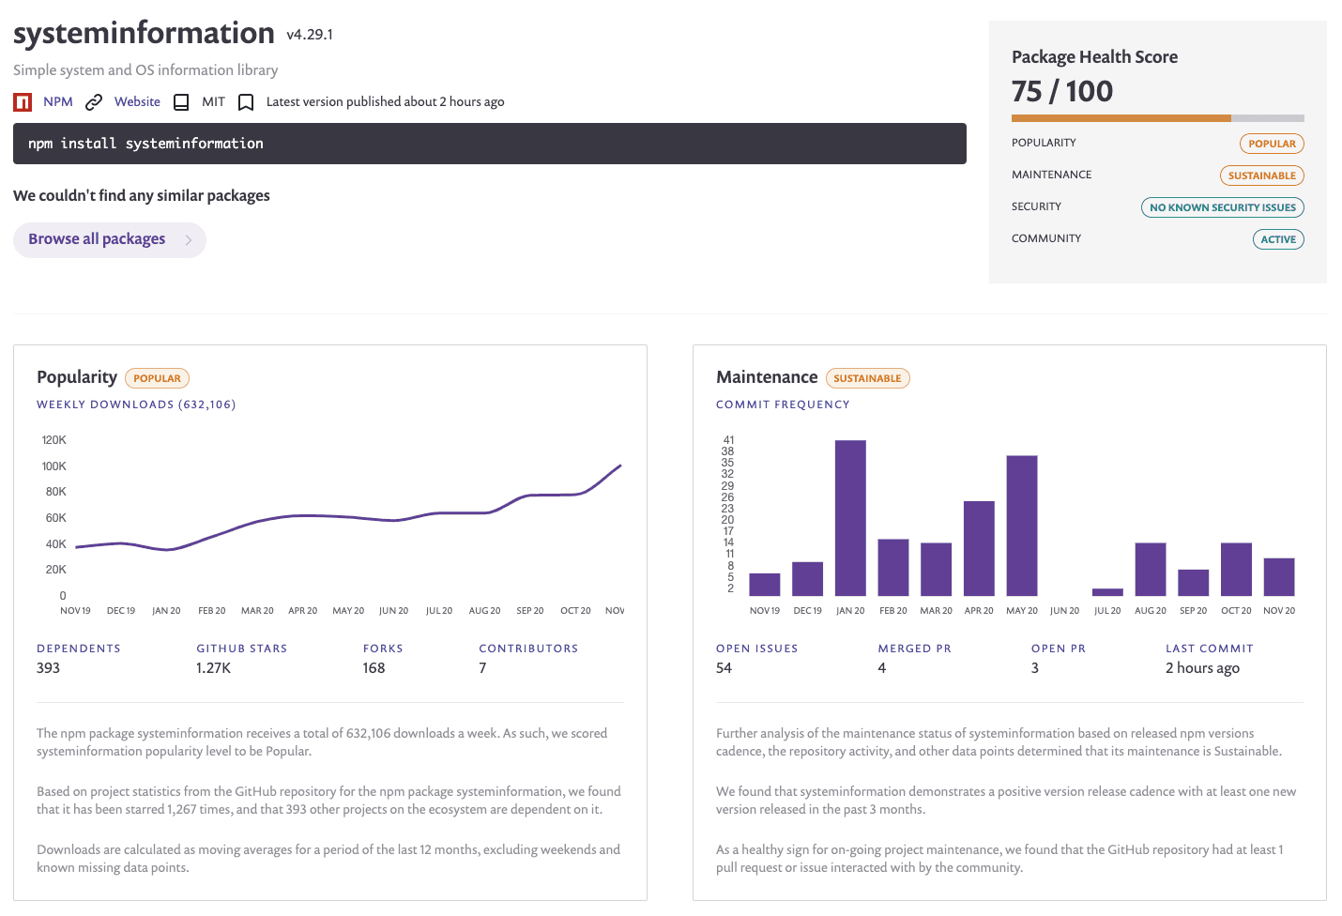Click the chain link Website icon
1342x916 pixels.
(94, 102)
